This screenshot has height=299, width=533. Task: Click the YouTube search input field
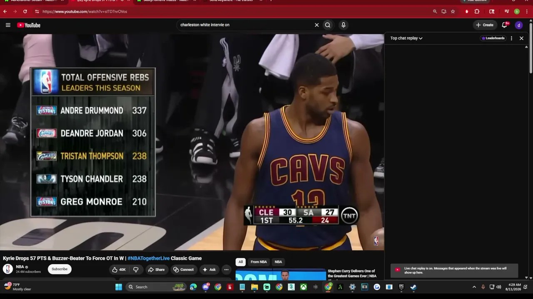click(246, 25)
